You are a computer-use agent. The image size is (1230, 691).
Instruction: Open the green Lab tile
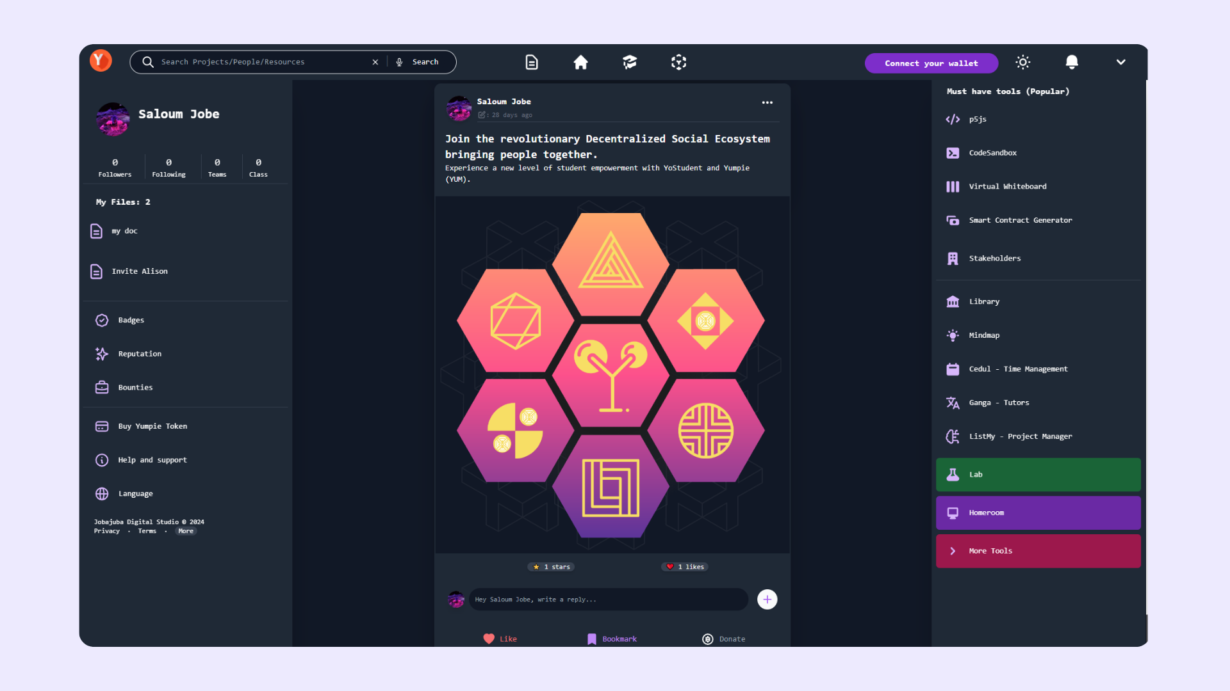coord(1038,475)
